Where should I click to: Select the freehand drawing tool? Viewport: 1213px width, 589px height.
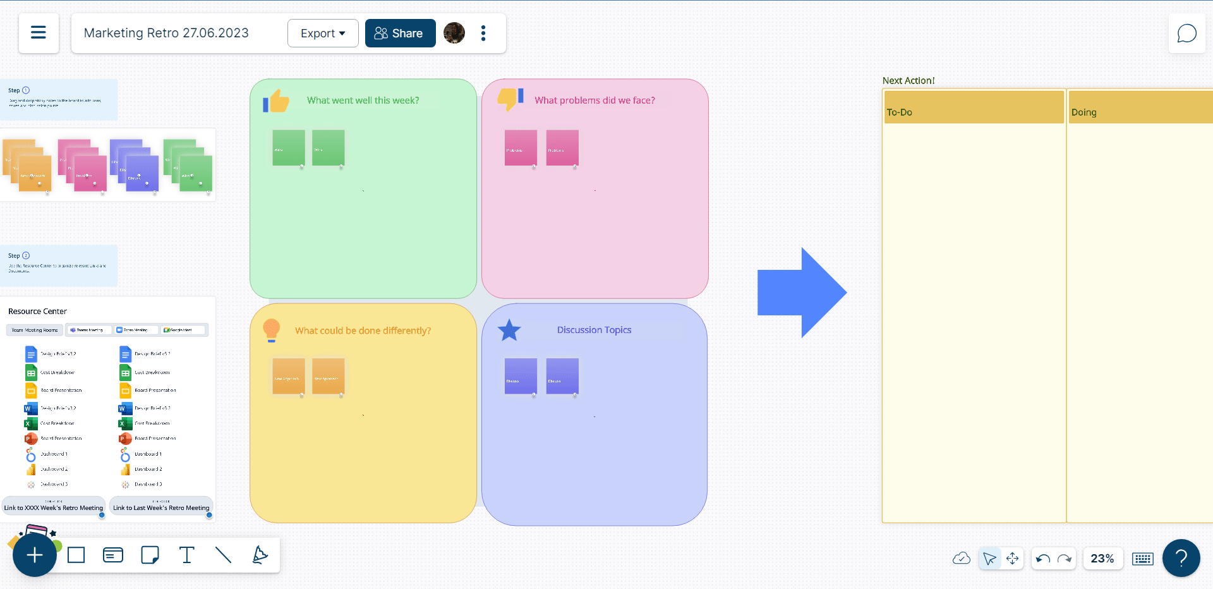tap(260, 556)
